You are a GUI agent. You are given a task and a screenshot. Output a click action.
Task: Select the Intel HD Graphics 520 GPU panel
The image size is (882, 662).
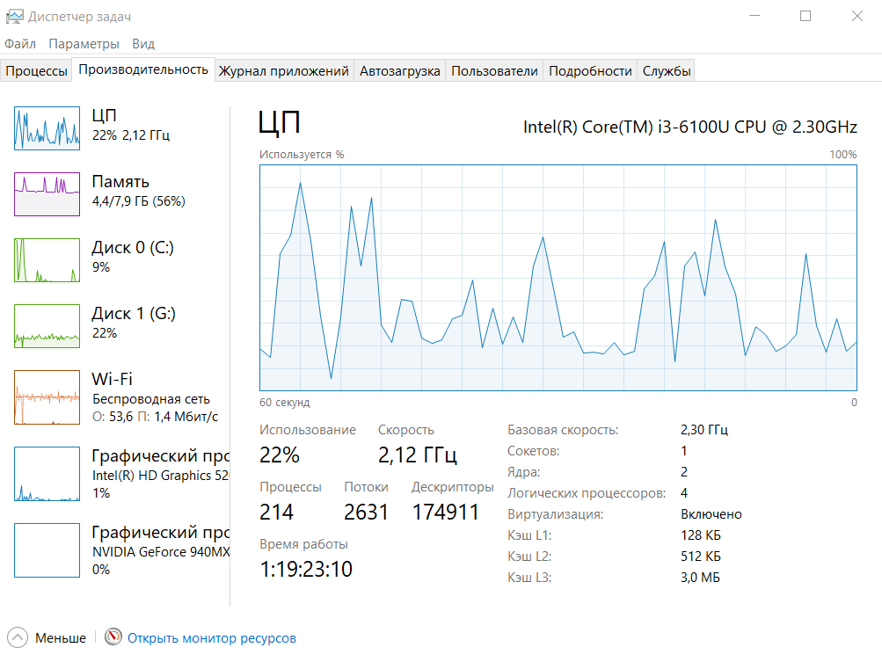pyautogui.click(x=46, y=474)
